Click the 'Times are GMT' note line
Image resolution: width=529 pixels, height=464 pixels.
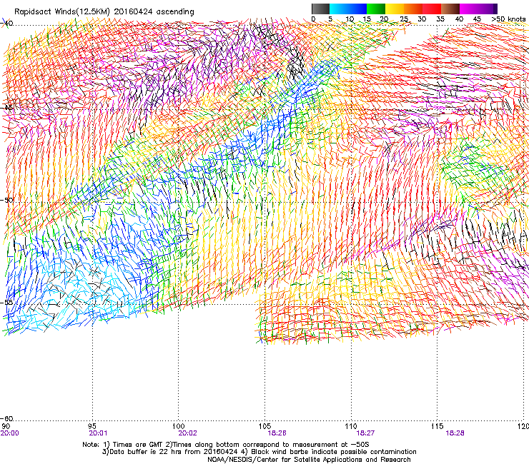click(x=226, y=445)
